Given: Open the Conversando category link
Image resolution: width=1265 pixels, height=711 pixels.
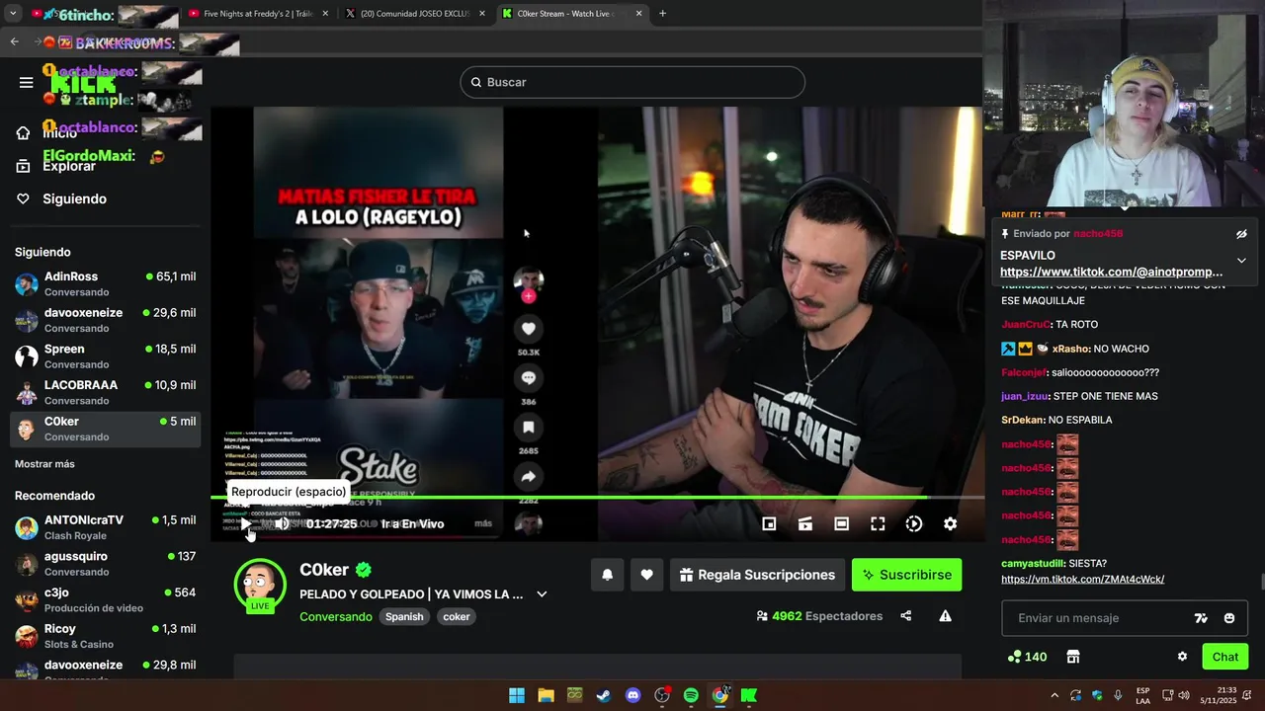Looking at the screenshot, I should (336, 616).
